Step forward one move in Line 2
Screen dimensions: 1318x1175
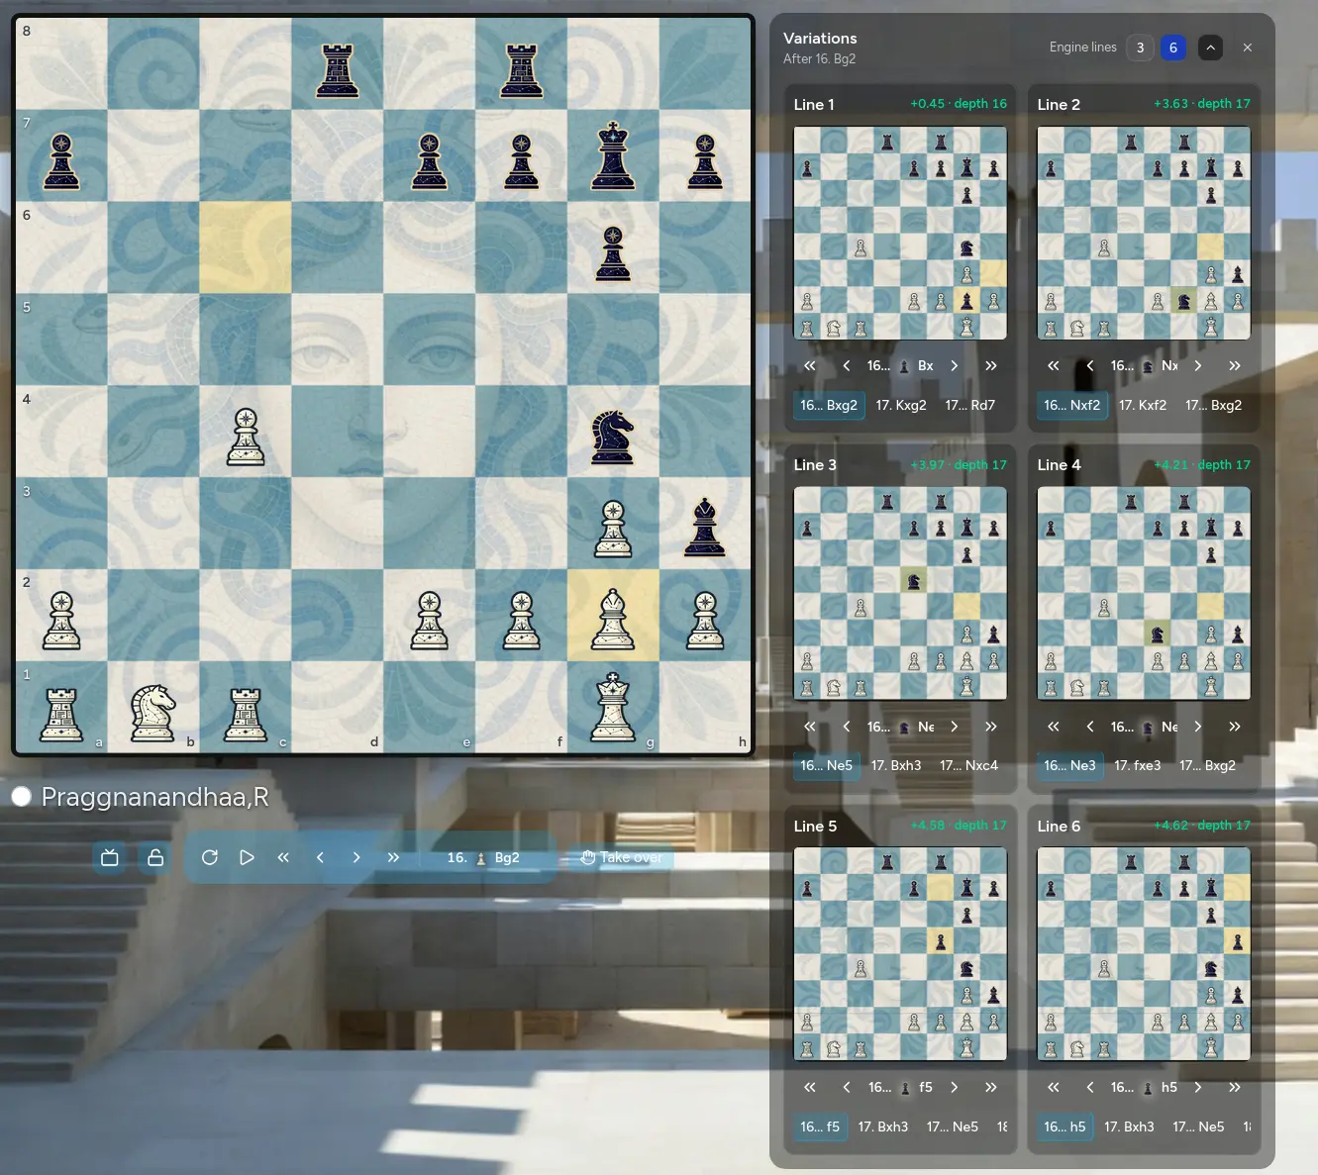1198,365
